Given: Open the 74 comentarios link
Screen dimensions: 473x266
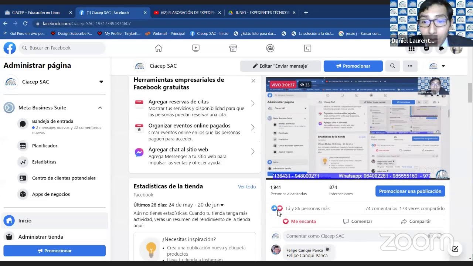Looking at the screenshot, I should (x=381, y=208).
